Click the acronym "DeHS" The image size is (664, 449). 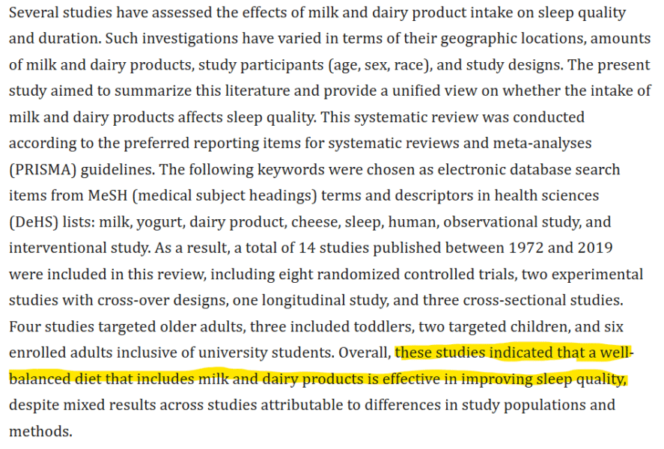[37, 222]
